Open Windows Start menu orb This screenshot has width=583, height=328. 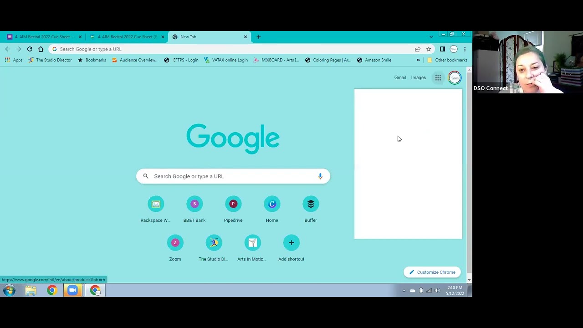point(10,291)
